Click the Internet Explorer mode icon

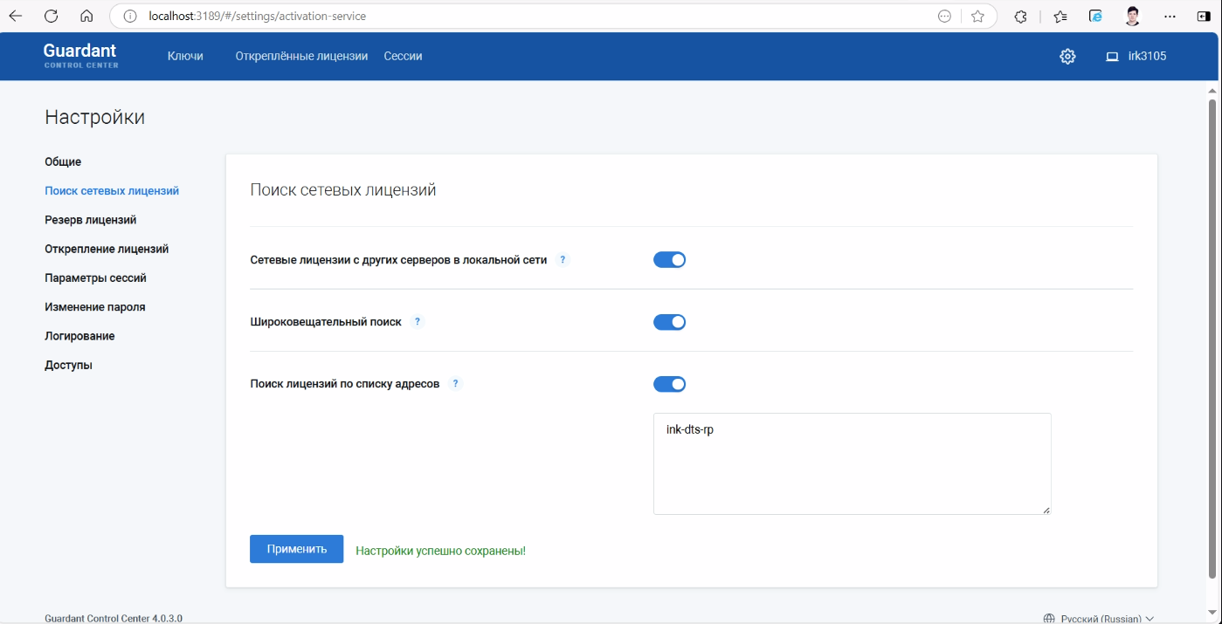pyautogui.click(x=1095, y=16)
